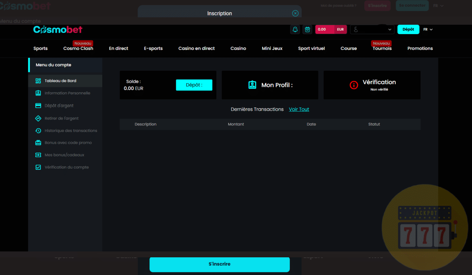Viewport: 472px width, 275px height.
Task: Open Sport virtuel section
Action: (x=312, y=48)
